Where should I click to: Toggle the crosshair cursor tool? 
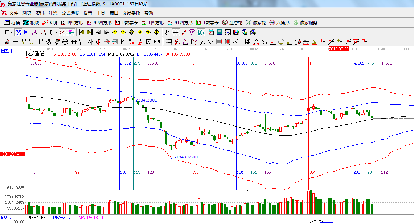point(176,32)
